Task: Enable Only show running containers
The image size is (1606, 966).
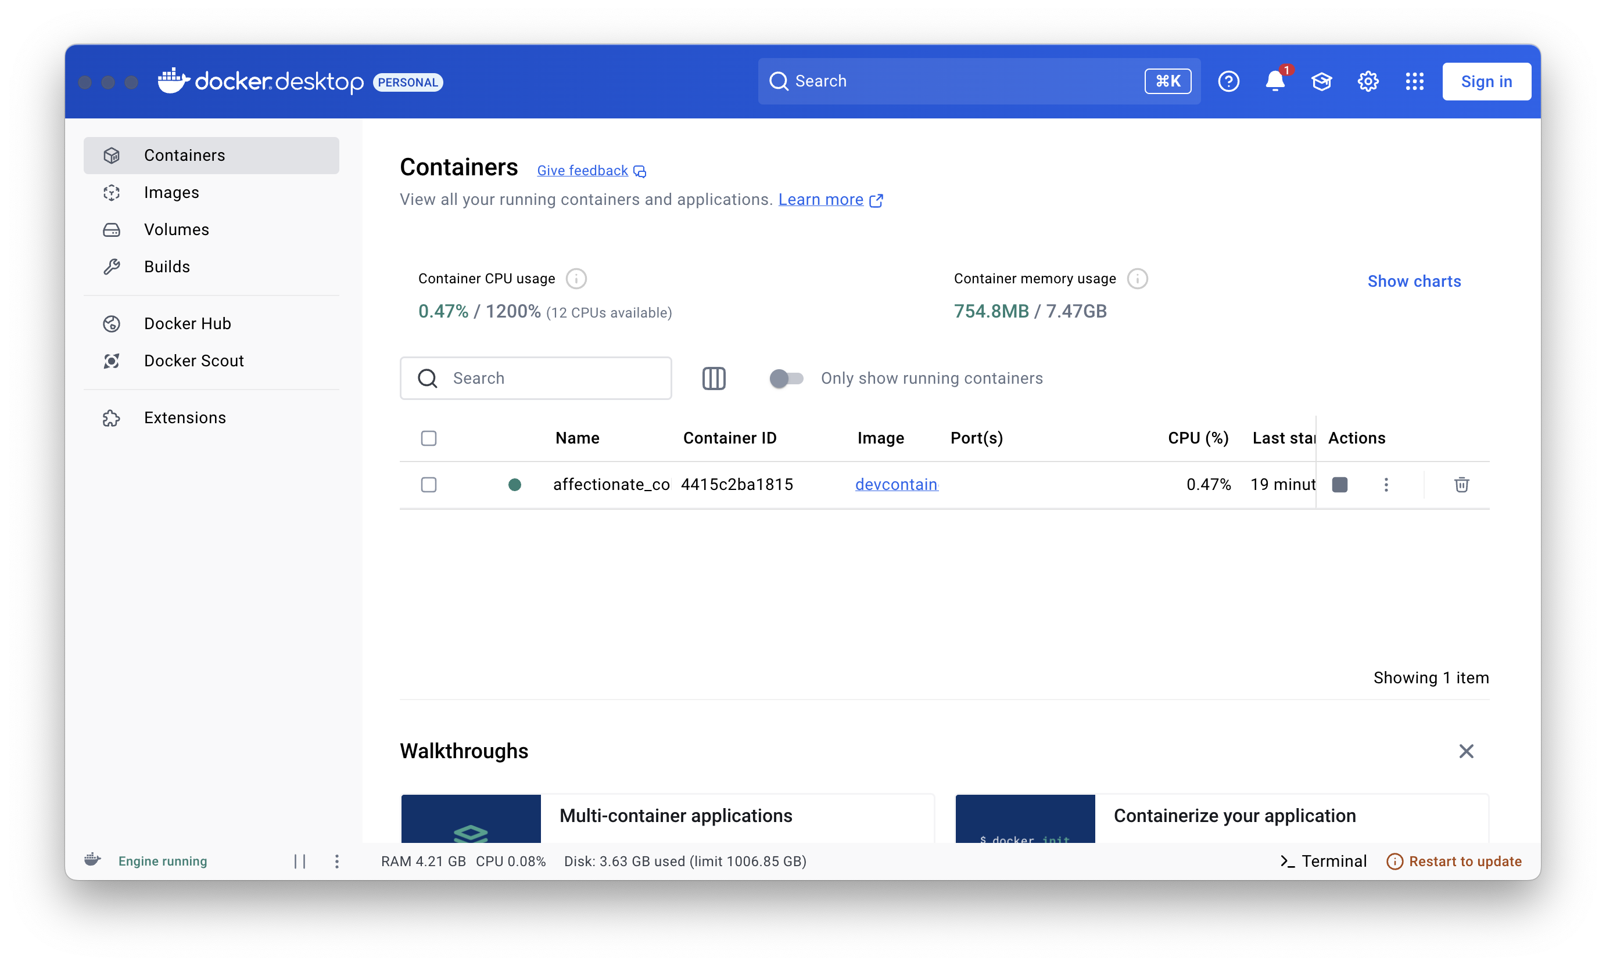Action: pos(786,377)
